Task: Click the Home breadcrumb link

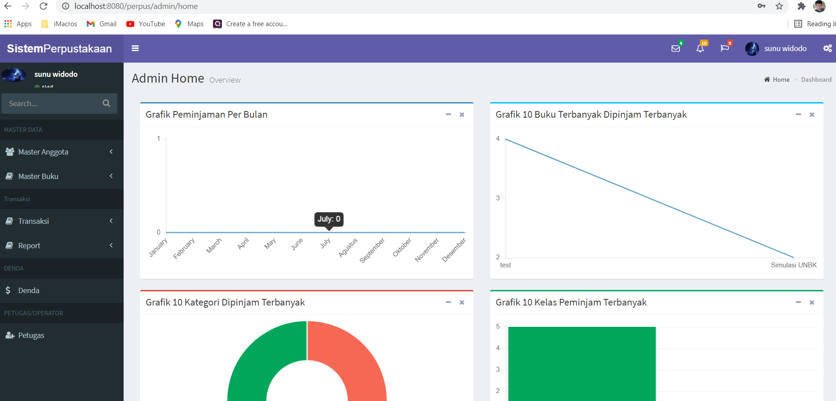Action: click(781, 79)
